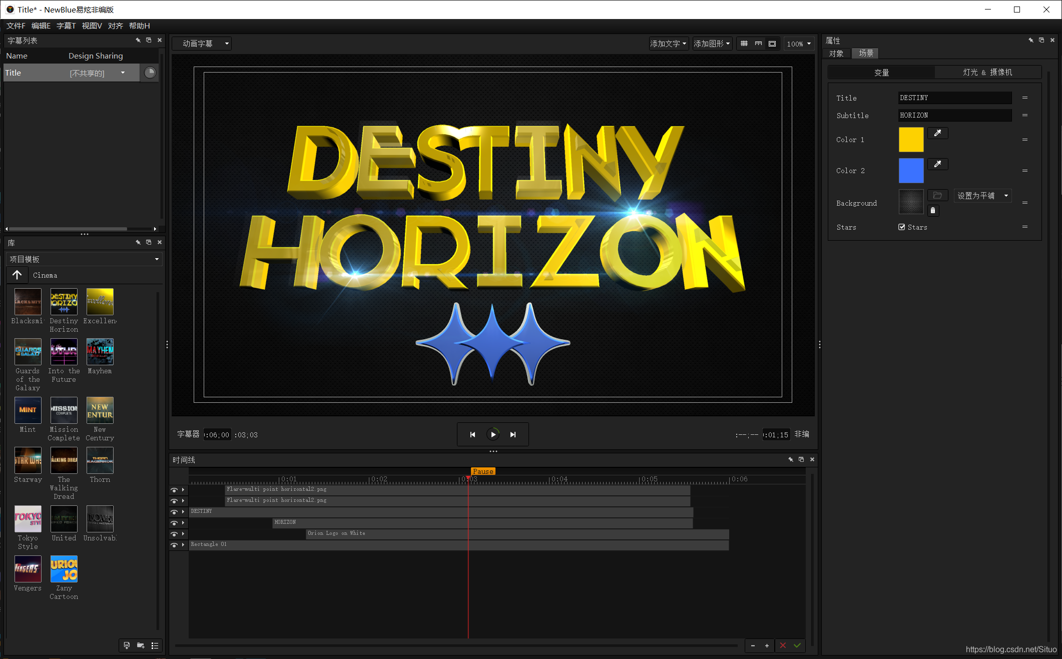1062x659 pixels.
Task: Expand the HORIZON timeline track
Action: click(183, 522)
